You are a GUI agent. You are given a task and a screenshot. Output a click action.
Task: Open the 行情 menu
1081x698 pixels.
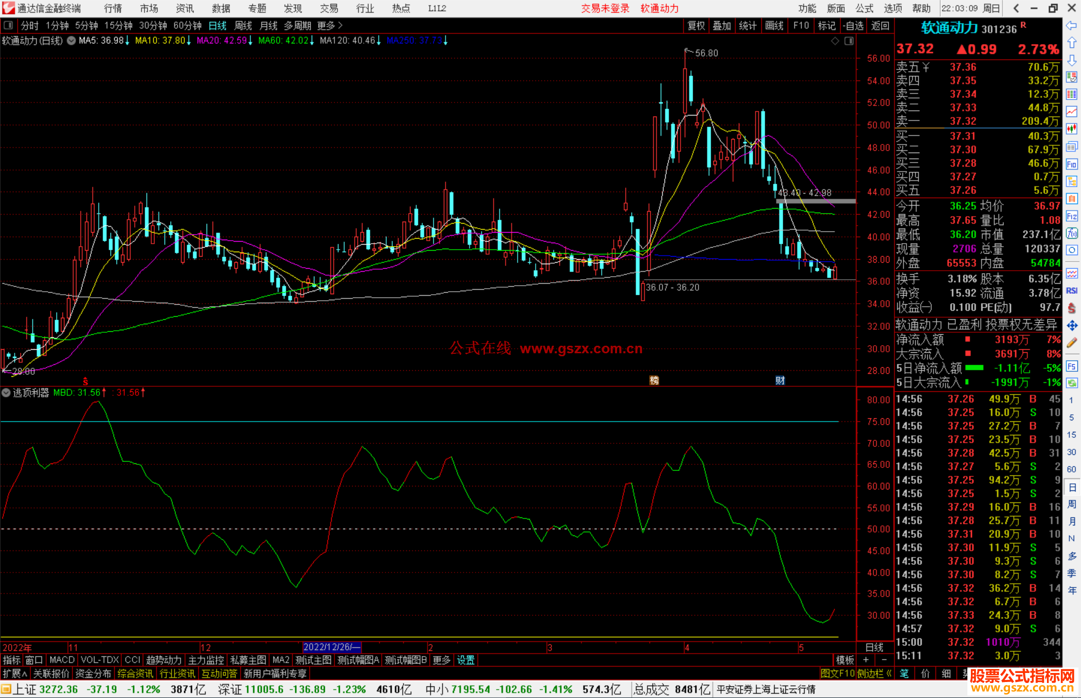tap(113, 9)
